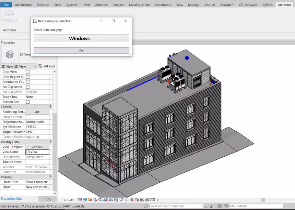Open the 3D View: 3D View type dropdown
Image resolution: width=295 pixels, height=210 pixels.
(18, 66)
